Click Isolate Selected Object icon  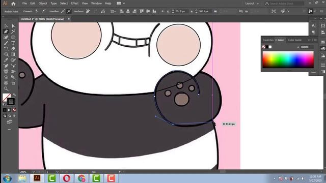point(274,11)
